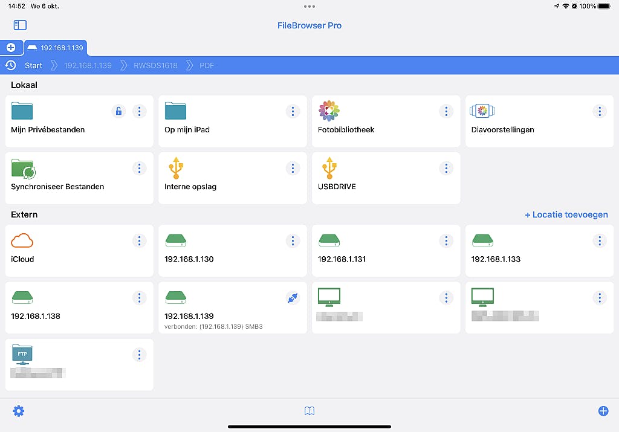
Task: Select the Extern section heading
Action: coord(24,214)
